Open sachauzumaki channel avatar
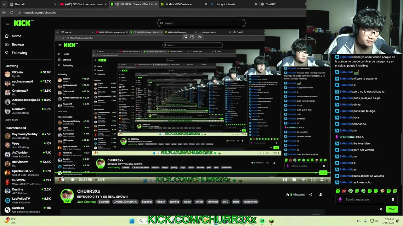 pyautogui.click(x=8, y=83)
